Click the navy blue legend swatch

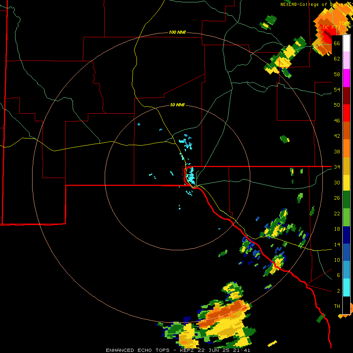coord(346,235)
